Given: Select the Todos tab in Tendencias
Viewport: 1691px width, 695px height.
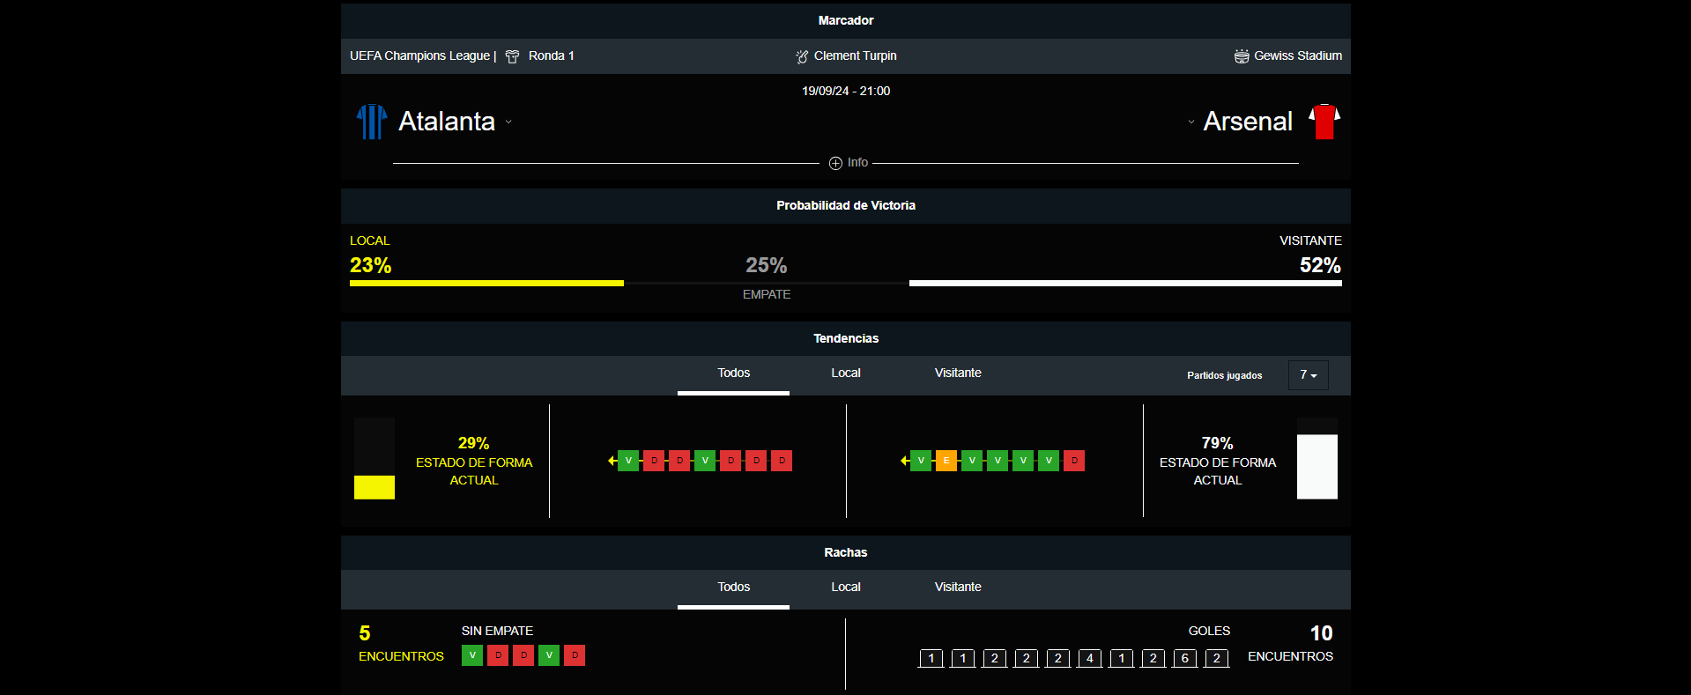Looking at the screenshot, I should (733, 373).
